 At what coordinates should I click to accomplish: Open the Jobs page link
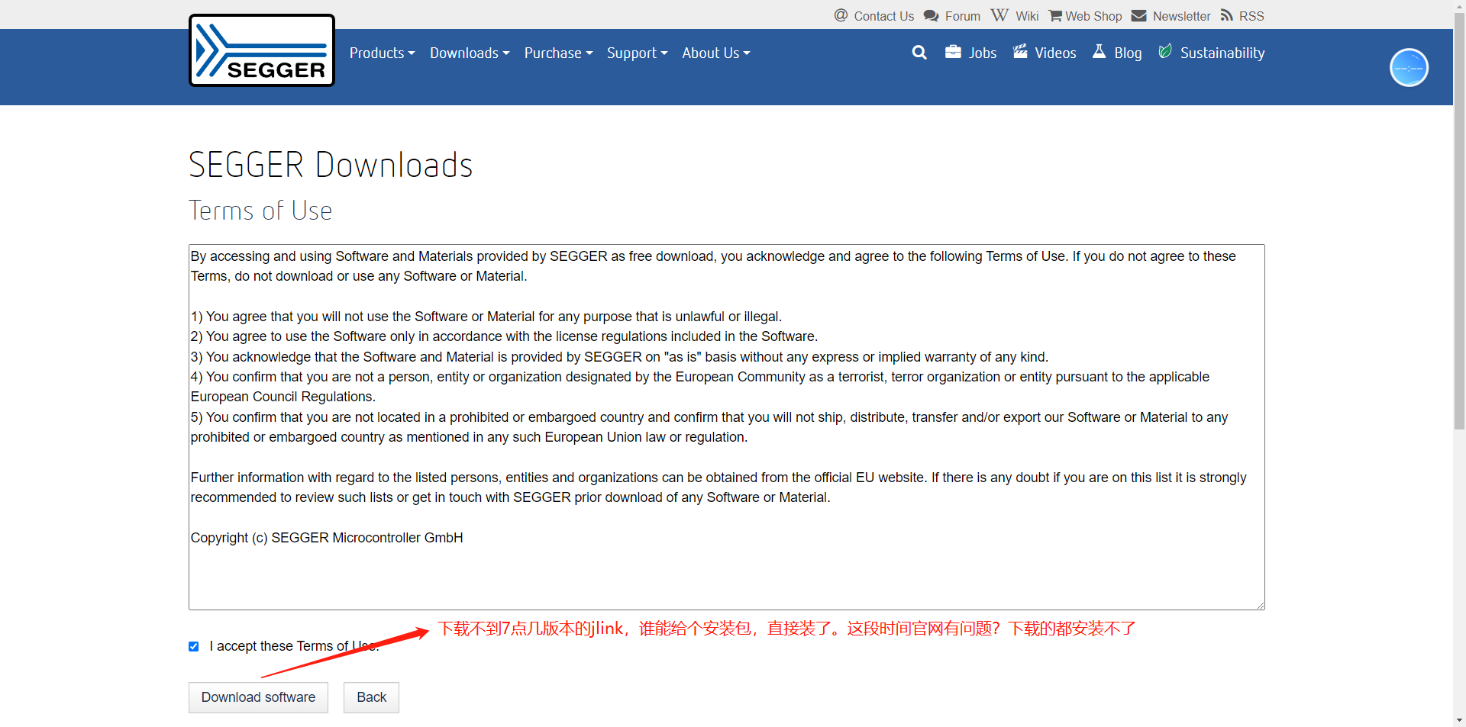coord(983,53)
